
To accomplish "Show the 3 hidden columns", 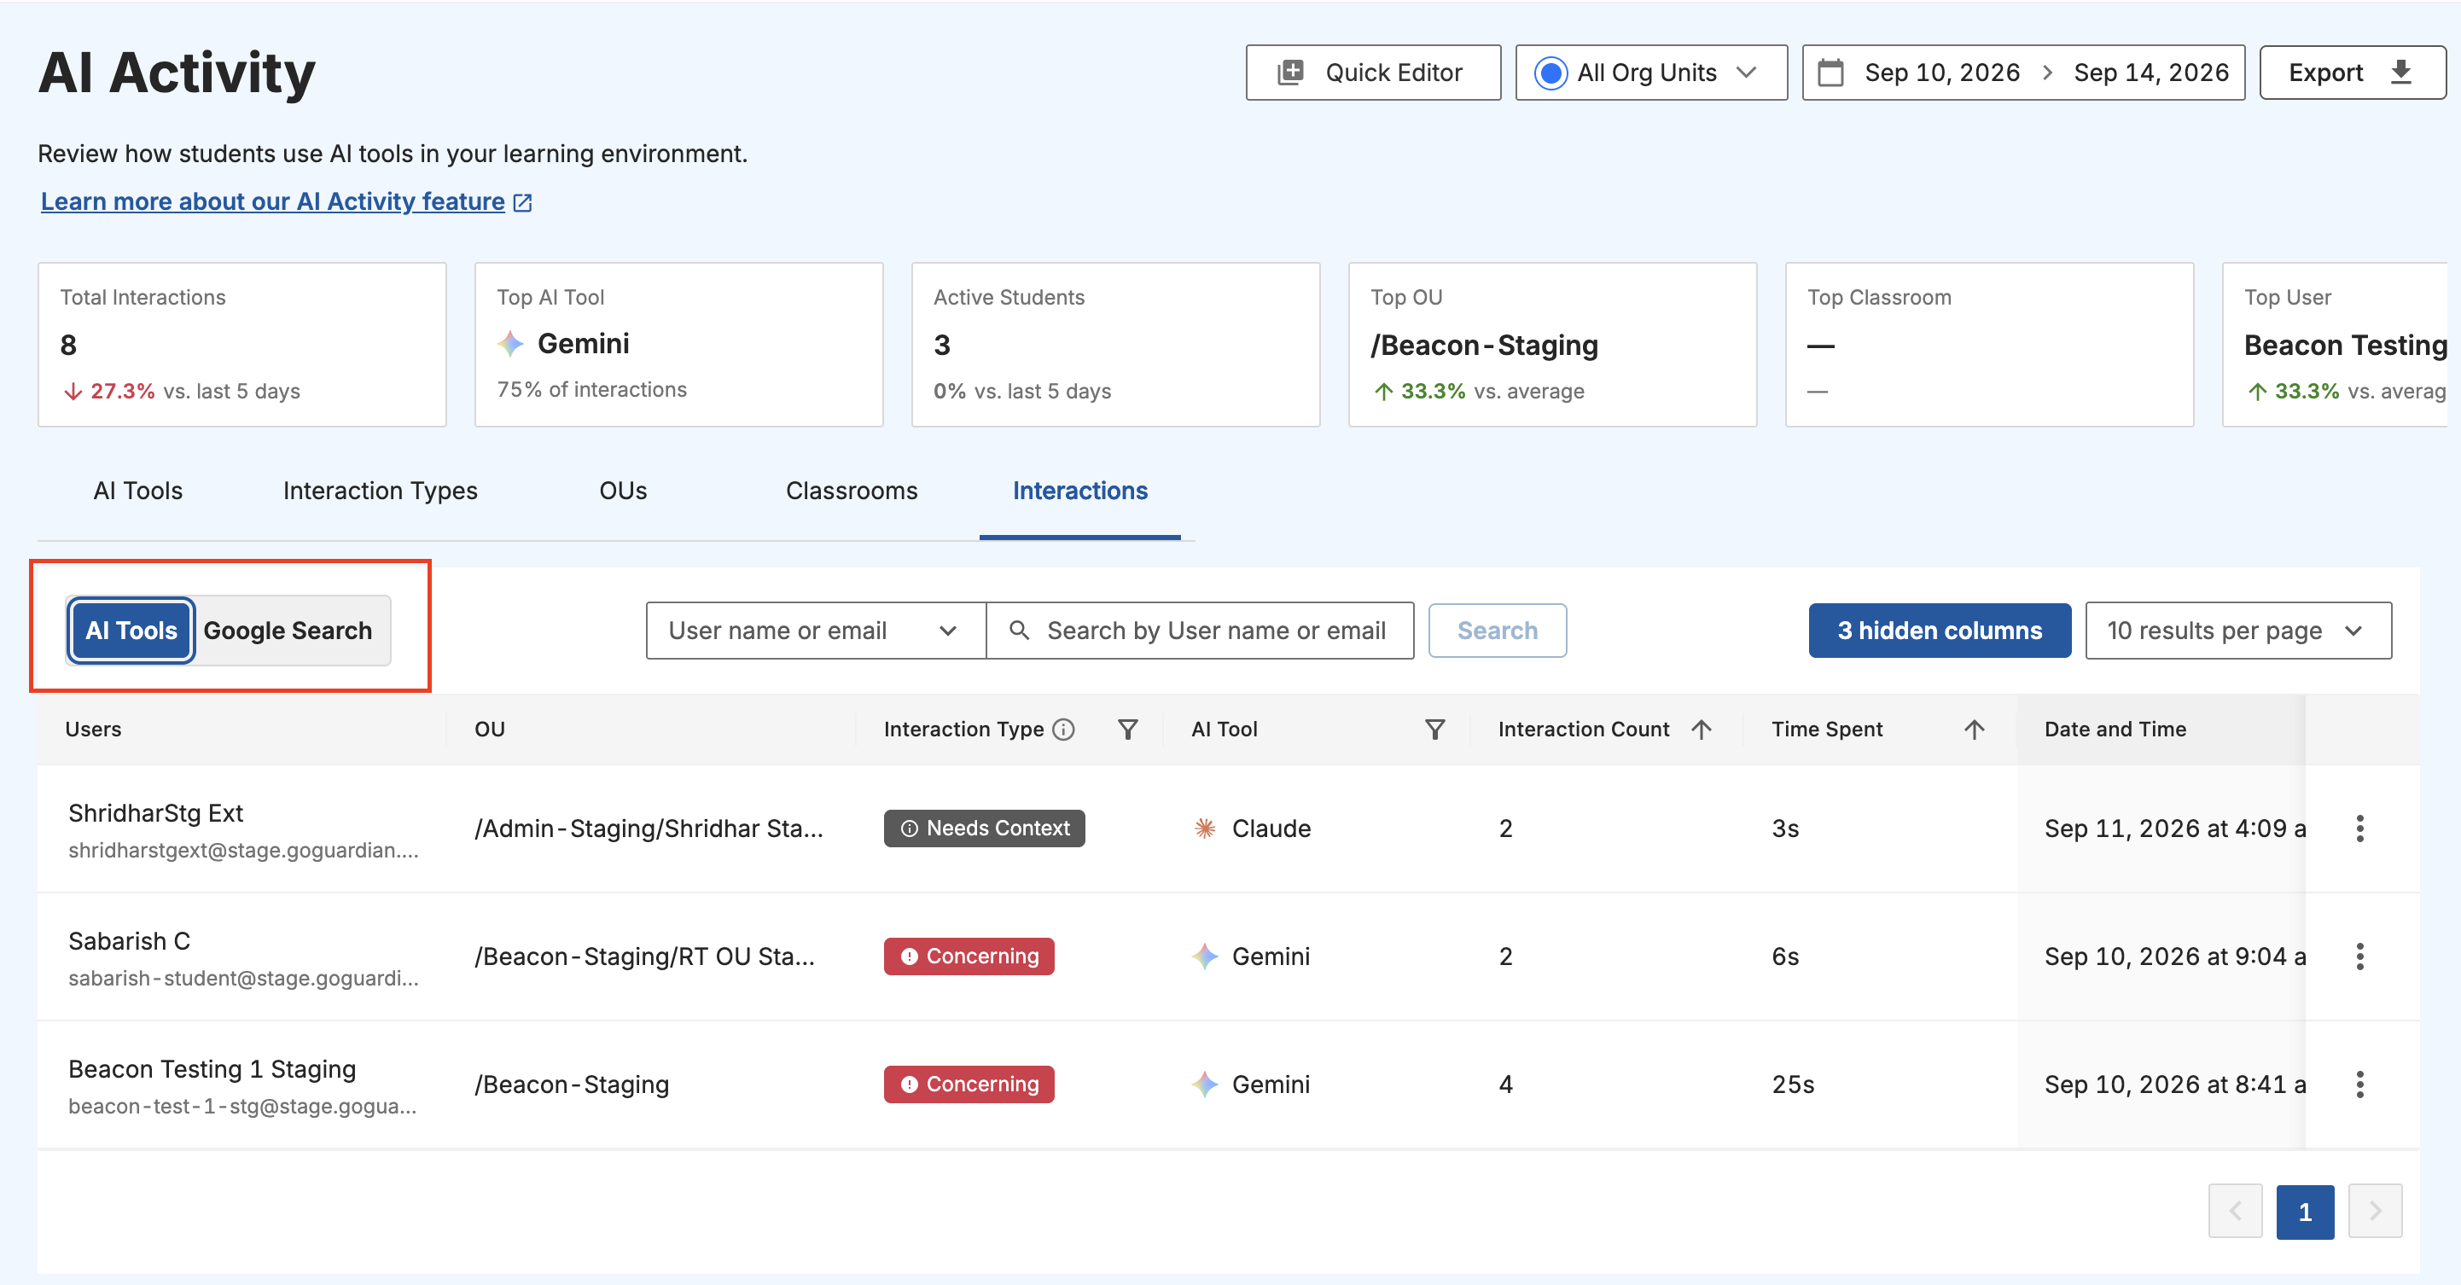I will point(1940,631).
